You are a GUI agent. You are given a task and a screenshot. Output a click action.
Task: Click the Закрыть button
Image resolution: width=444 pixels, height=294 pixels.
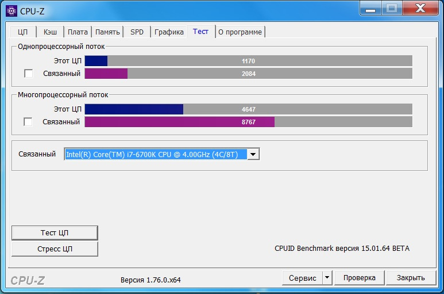(x=411, y=278)
